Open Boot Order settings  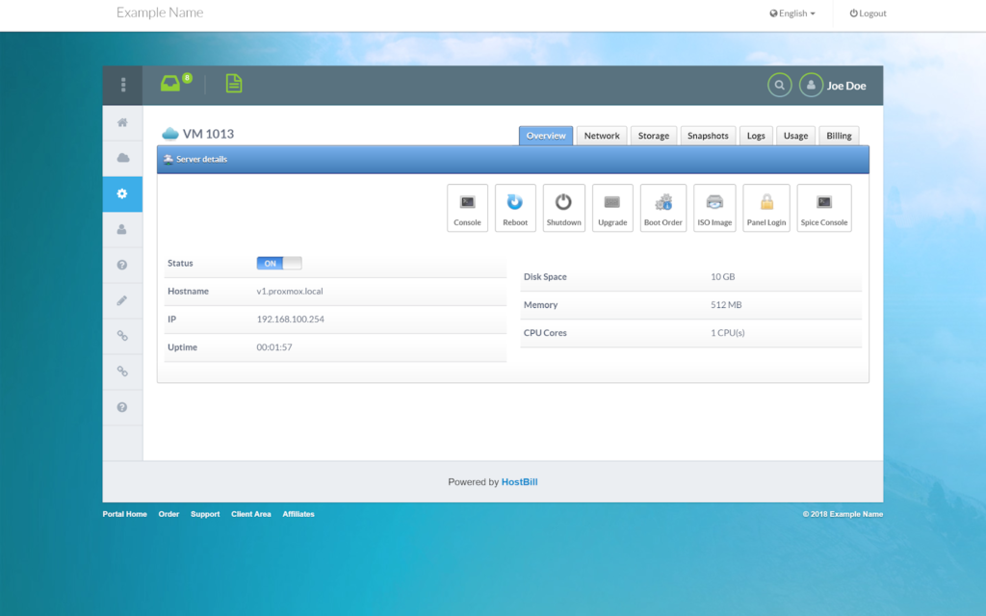pos(662,208)
